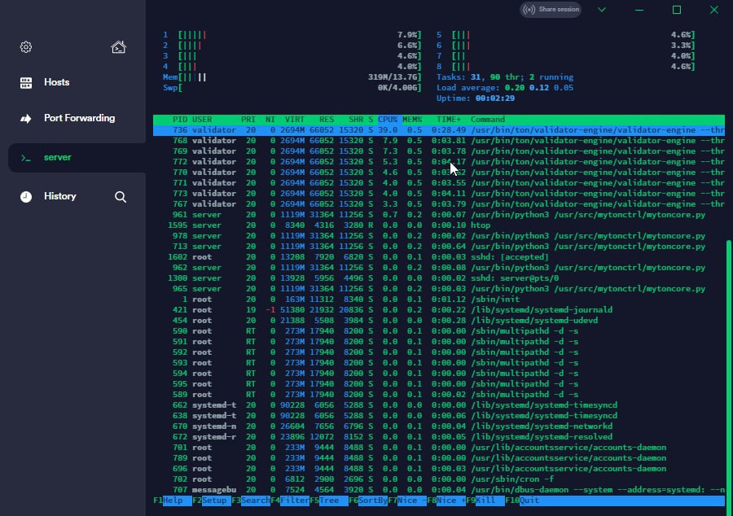Click CPU 1 usage meter showing 7.9%
Screen dimensions: 733x516
(x=292, y=35)
